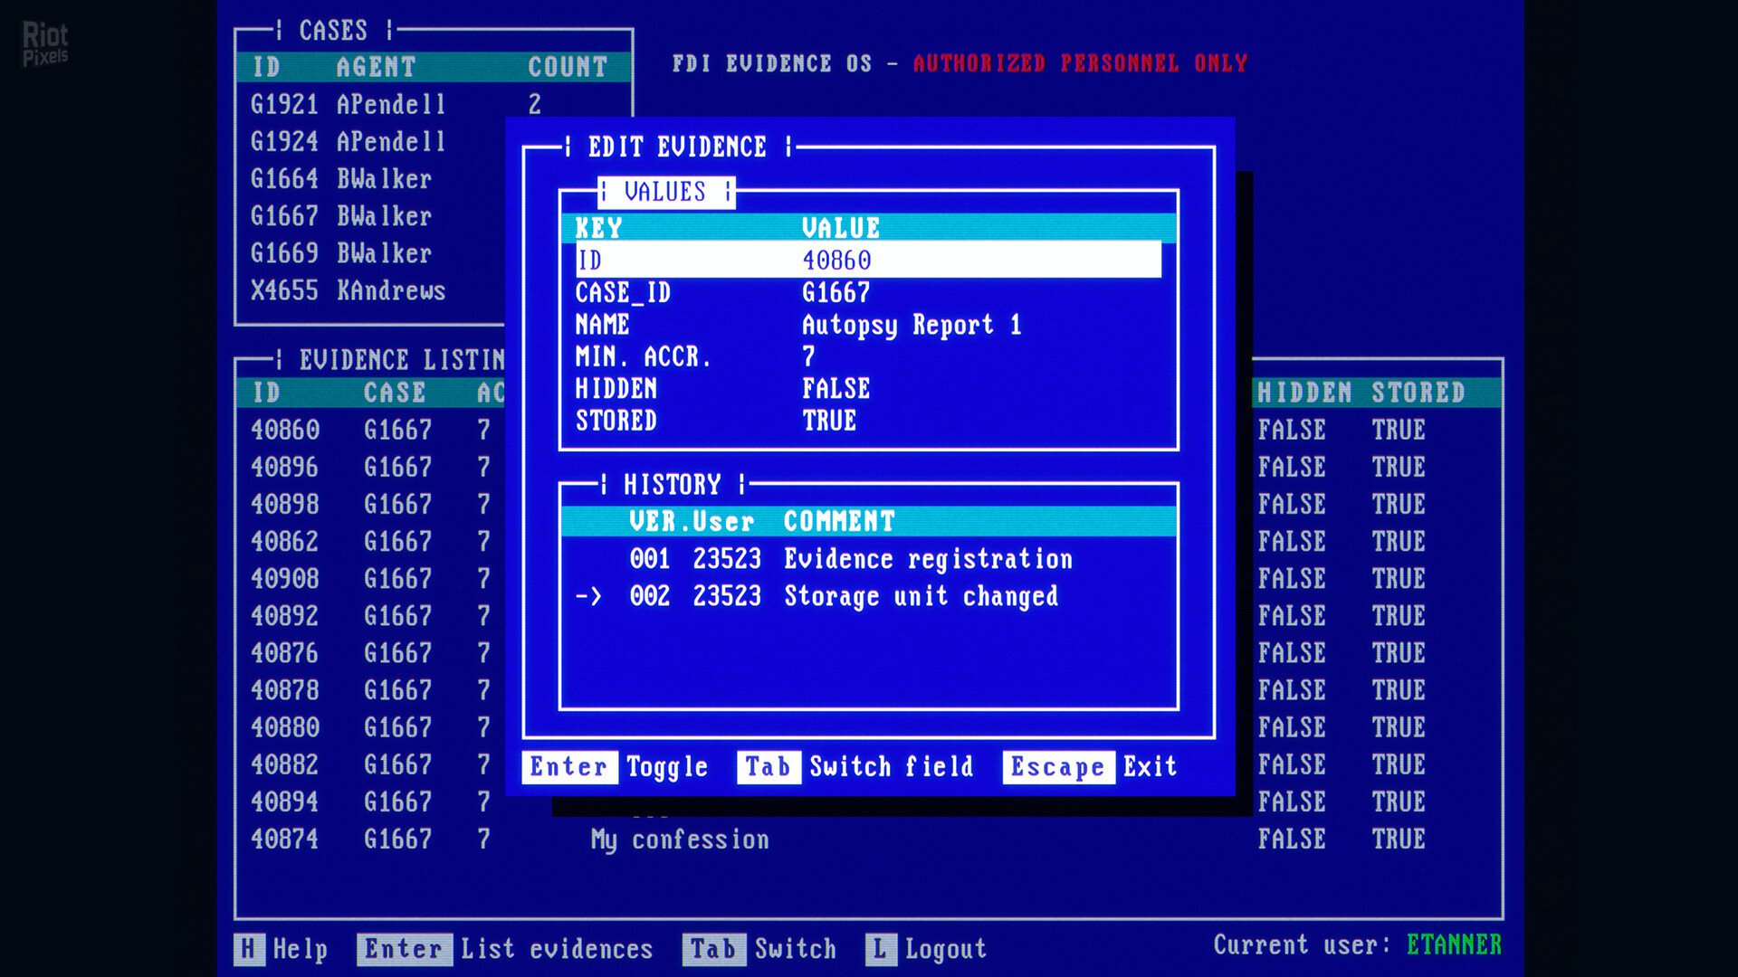Logout by clicking L Logout
Image resolution: width=1738 pixels, height=977 pixels.
click(925, 949)
